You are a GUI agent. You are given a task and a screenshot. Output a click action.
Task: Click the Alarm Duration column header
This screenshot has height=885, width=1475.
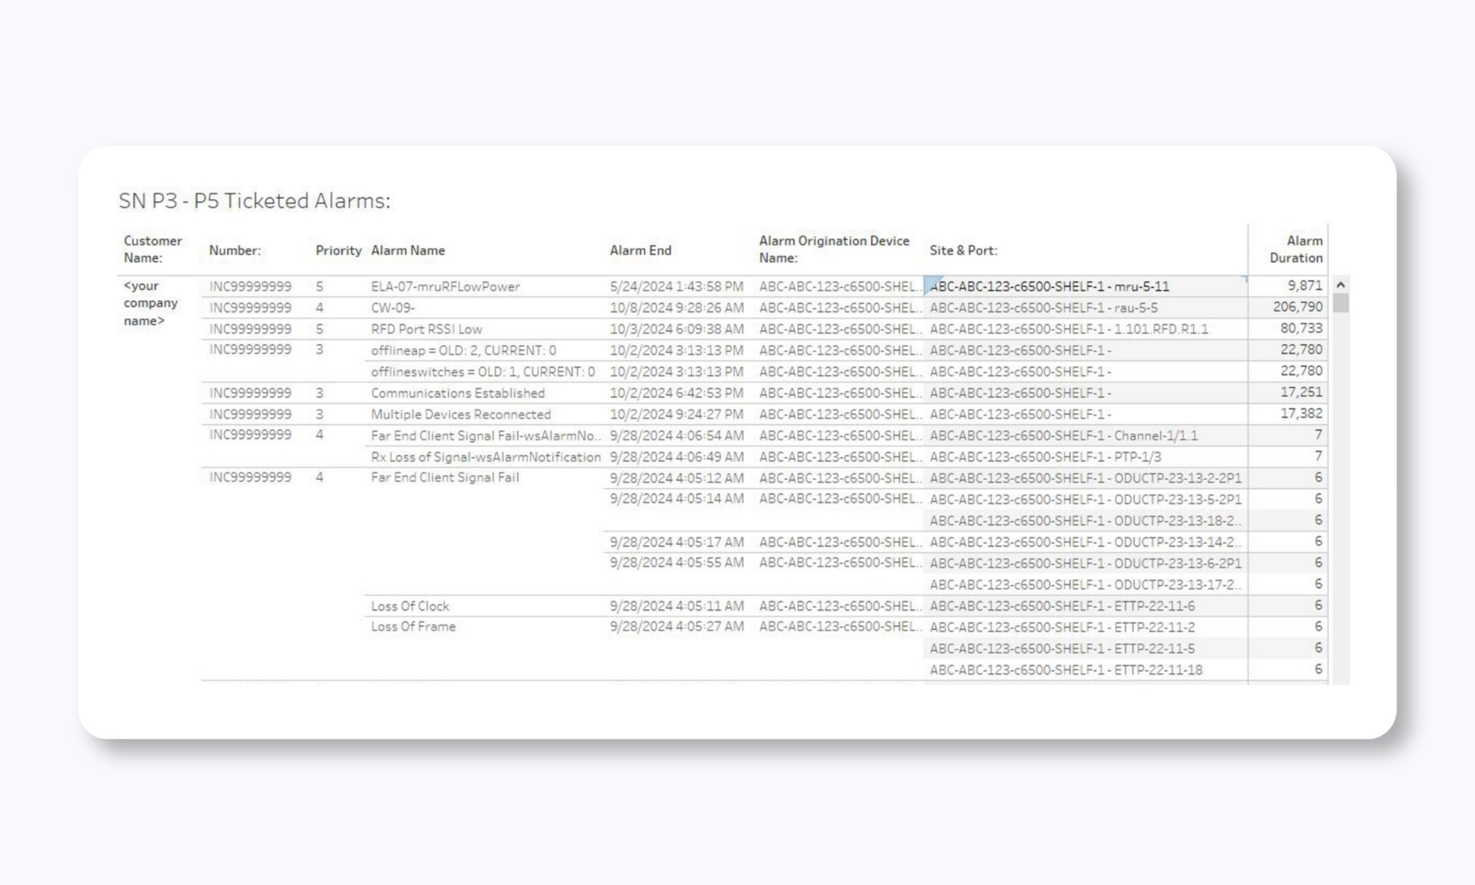tap(1295, 250)
